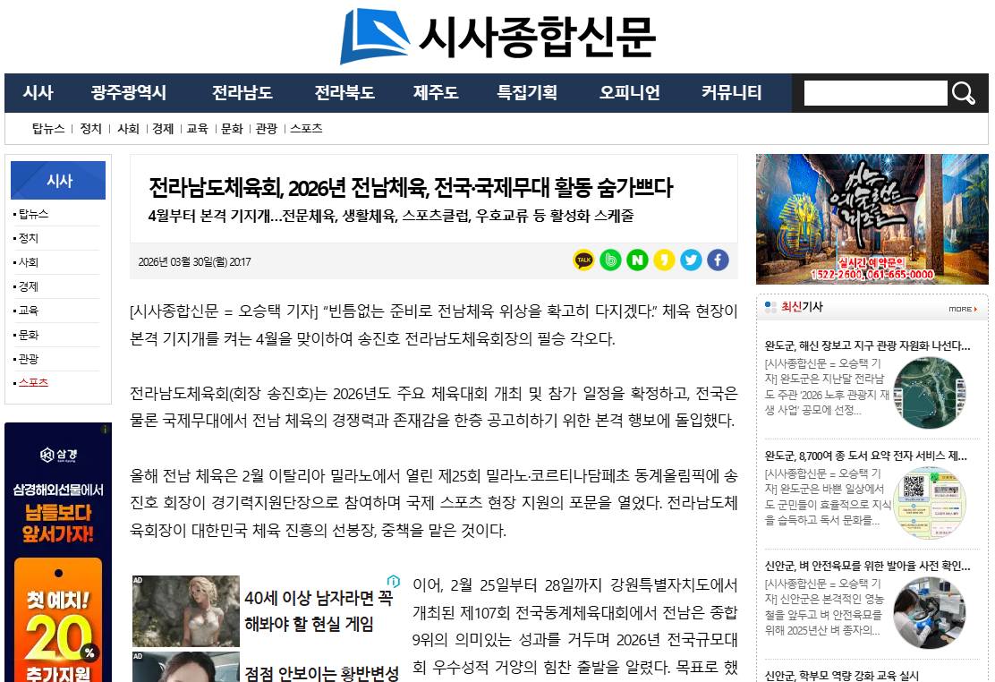Click lab worker thumbnail of 신안군 article
Viewport: 995px width, 682px height.
pos(930,613)
